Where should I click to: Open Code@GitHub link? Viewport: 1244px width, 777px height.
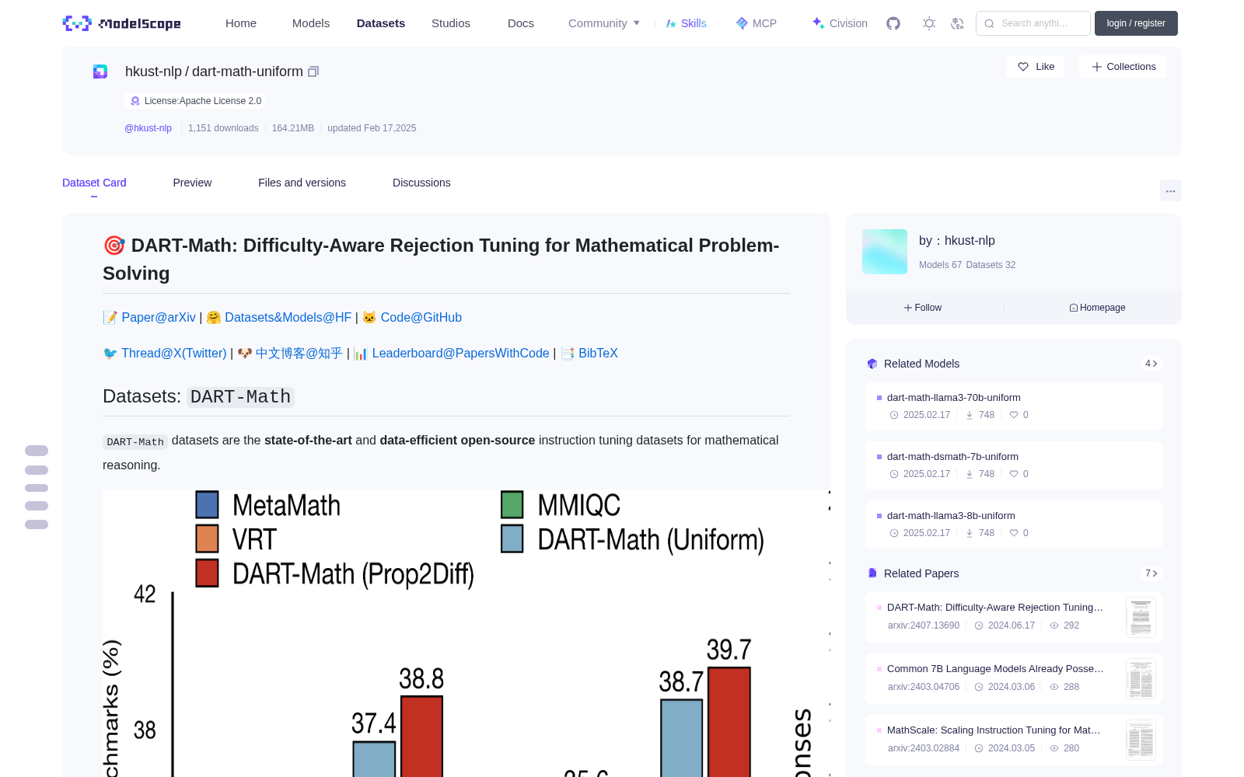pos(421,317)
